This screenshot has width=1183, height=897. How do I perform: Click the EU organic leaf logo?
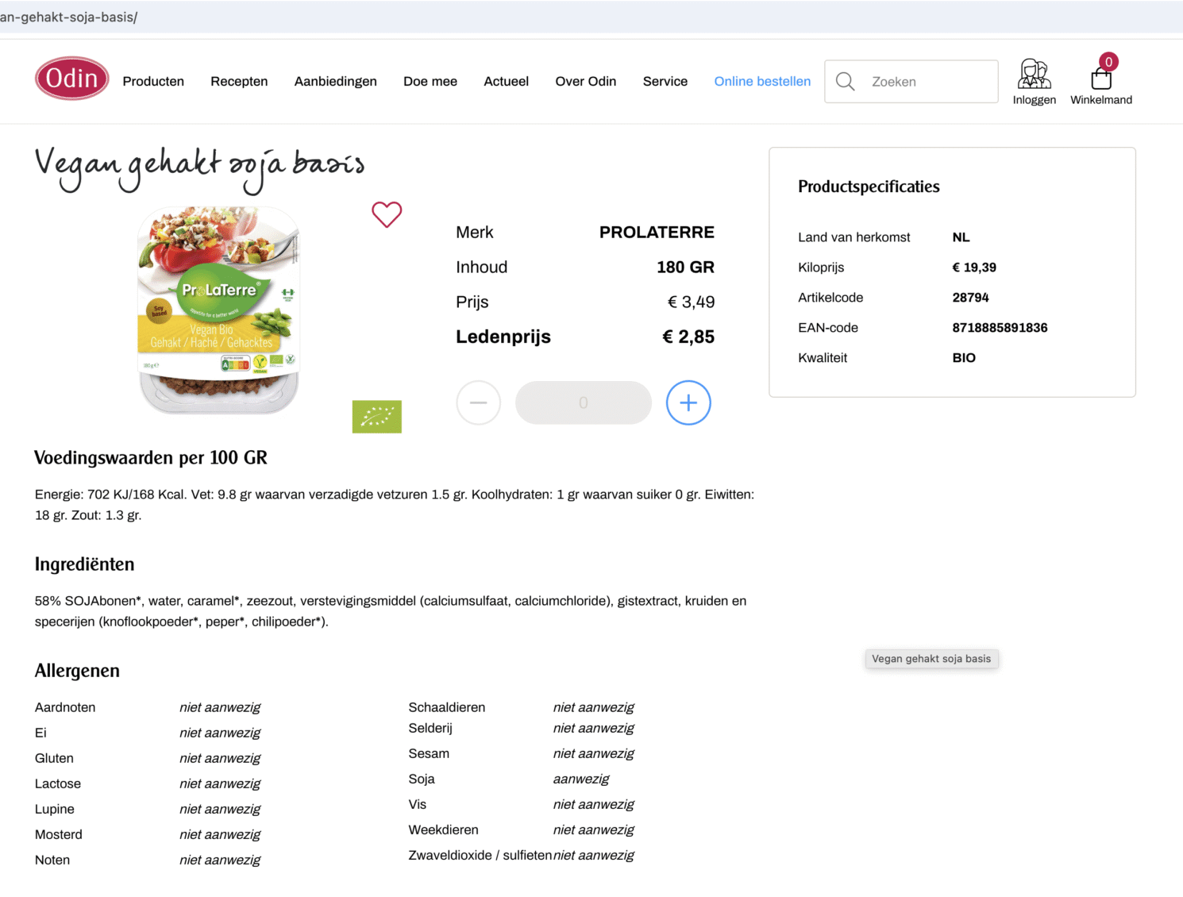[x=377, y=417]
